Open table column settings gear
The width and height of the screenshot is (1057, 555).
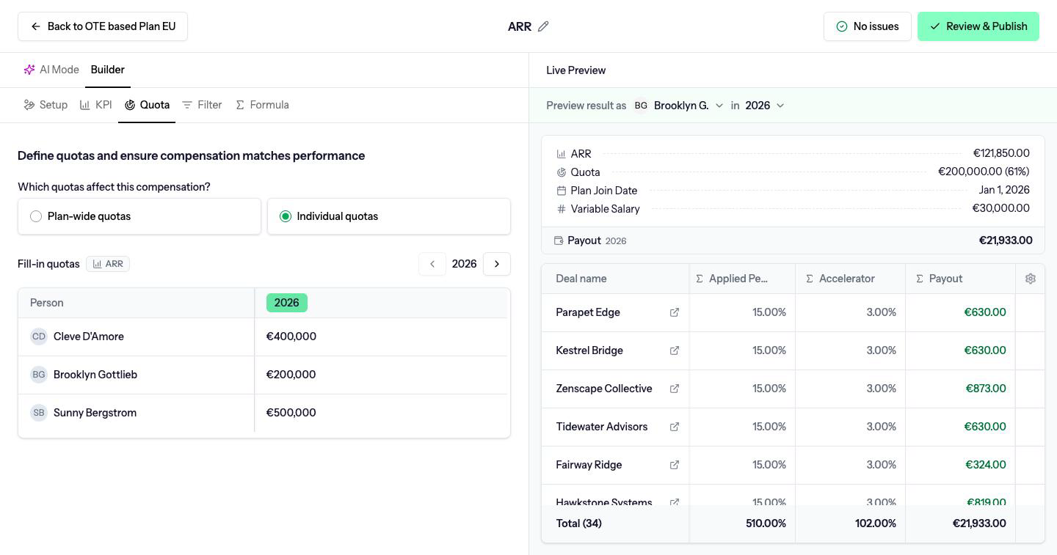[x=1031, y=279]
